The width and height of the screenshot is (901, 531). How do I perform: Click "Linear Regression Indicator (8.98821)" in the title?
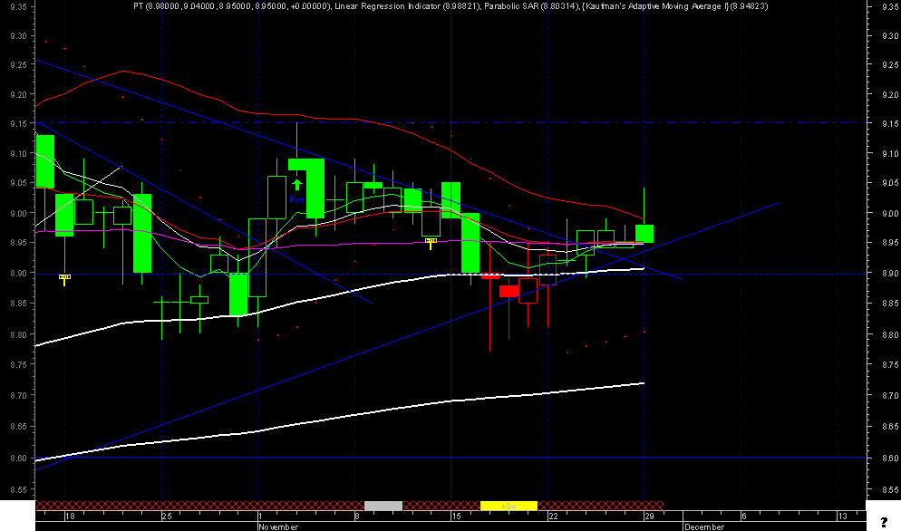[407, 6]
